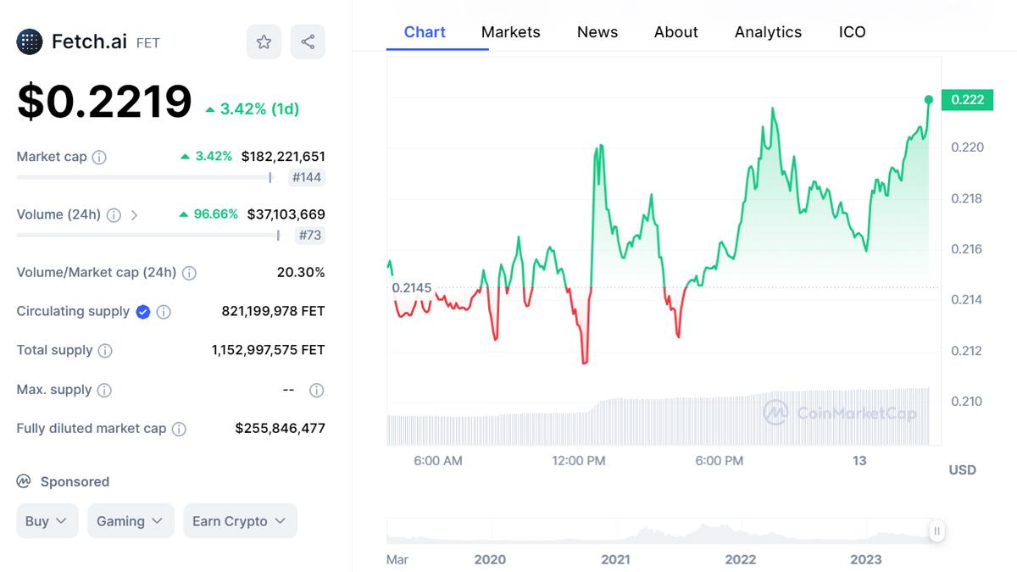Open the About tab

(x=676, y=32)
